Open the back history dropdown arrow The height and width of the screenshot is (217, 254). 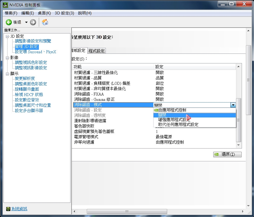tap(26, 22)
